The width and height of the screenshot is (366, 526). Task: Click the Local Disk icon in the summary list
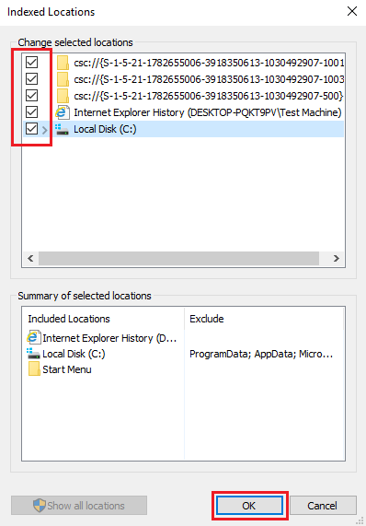[x=33, y=353]
